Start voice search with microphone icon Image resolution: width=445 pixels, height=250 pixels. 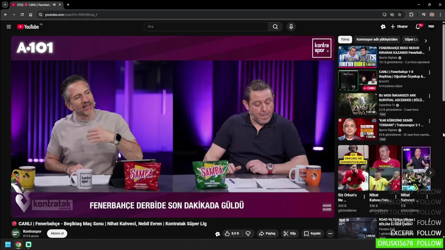click(x=291, y=27)
